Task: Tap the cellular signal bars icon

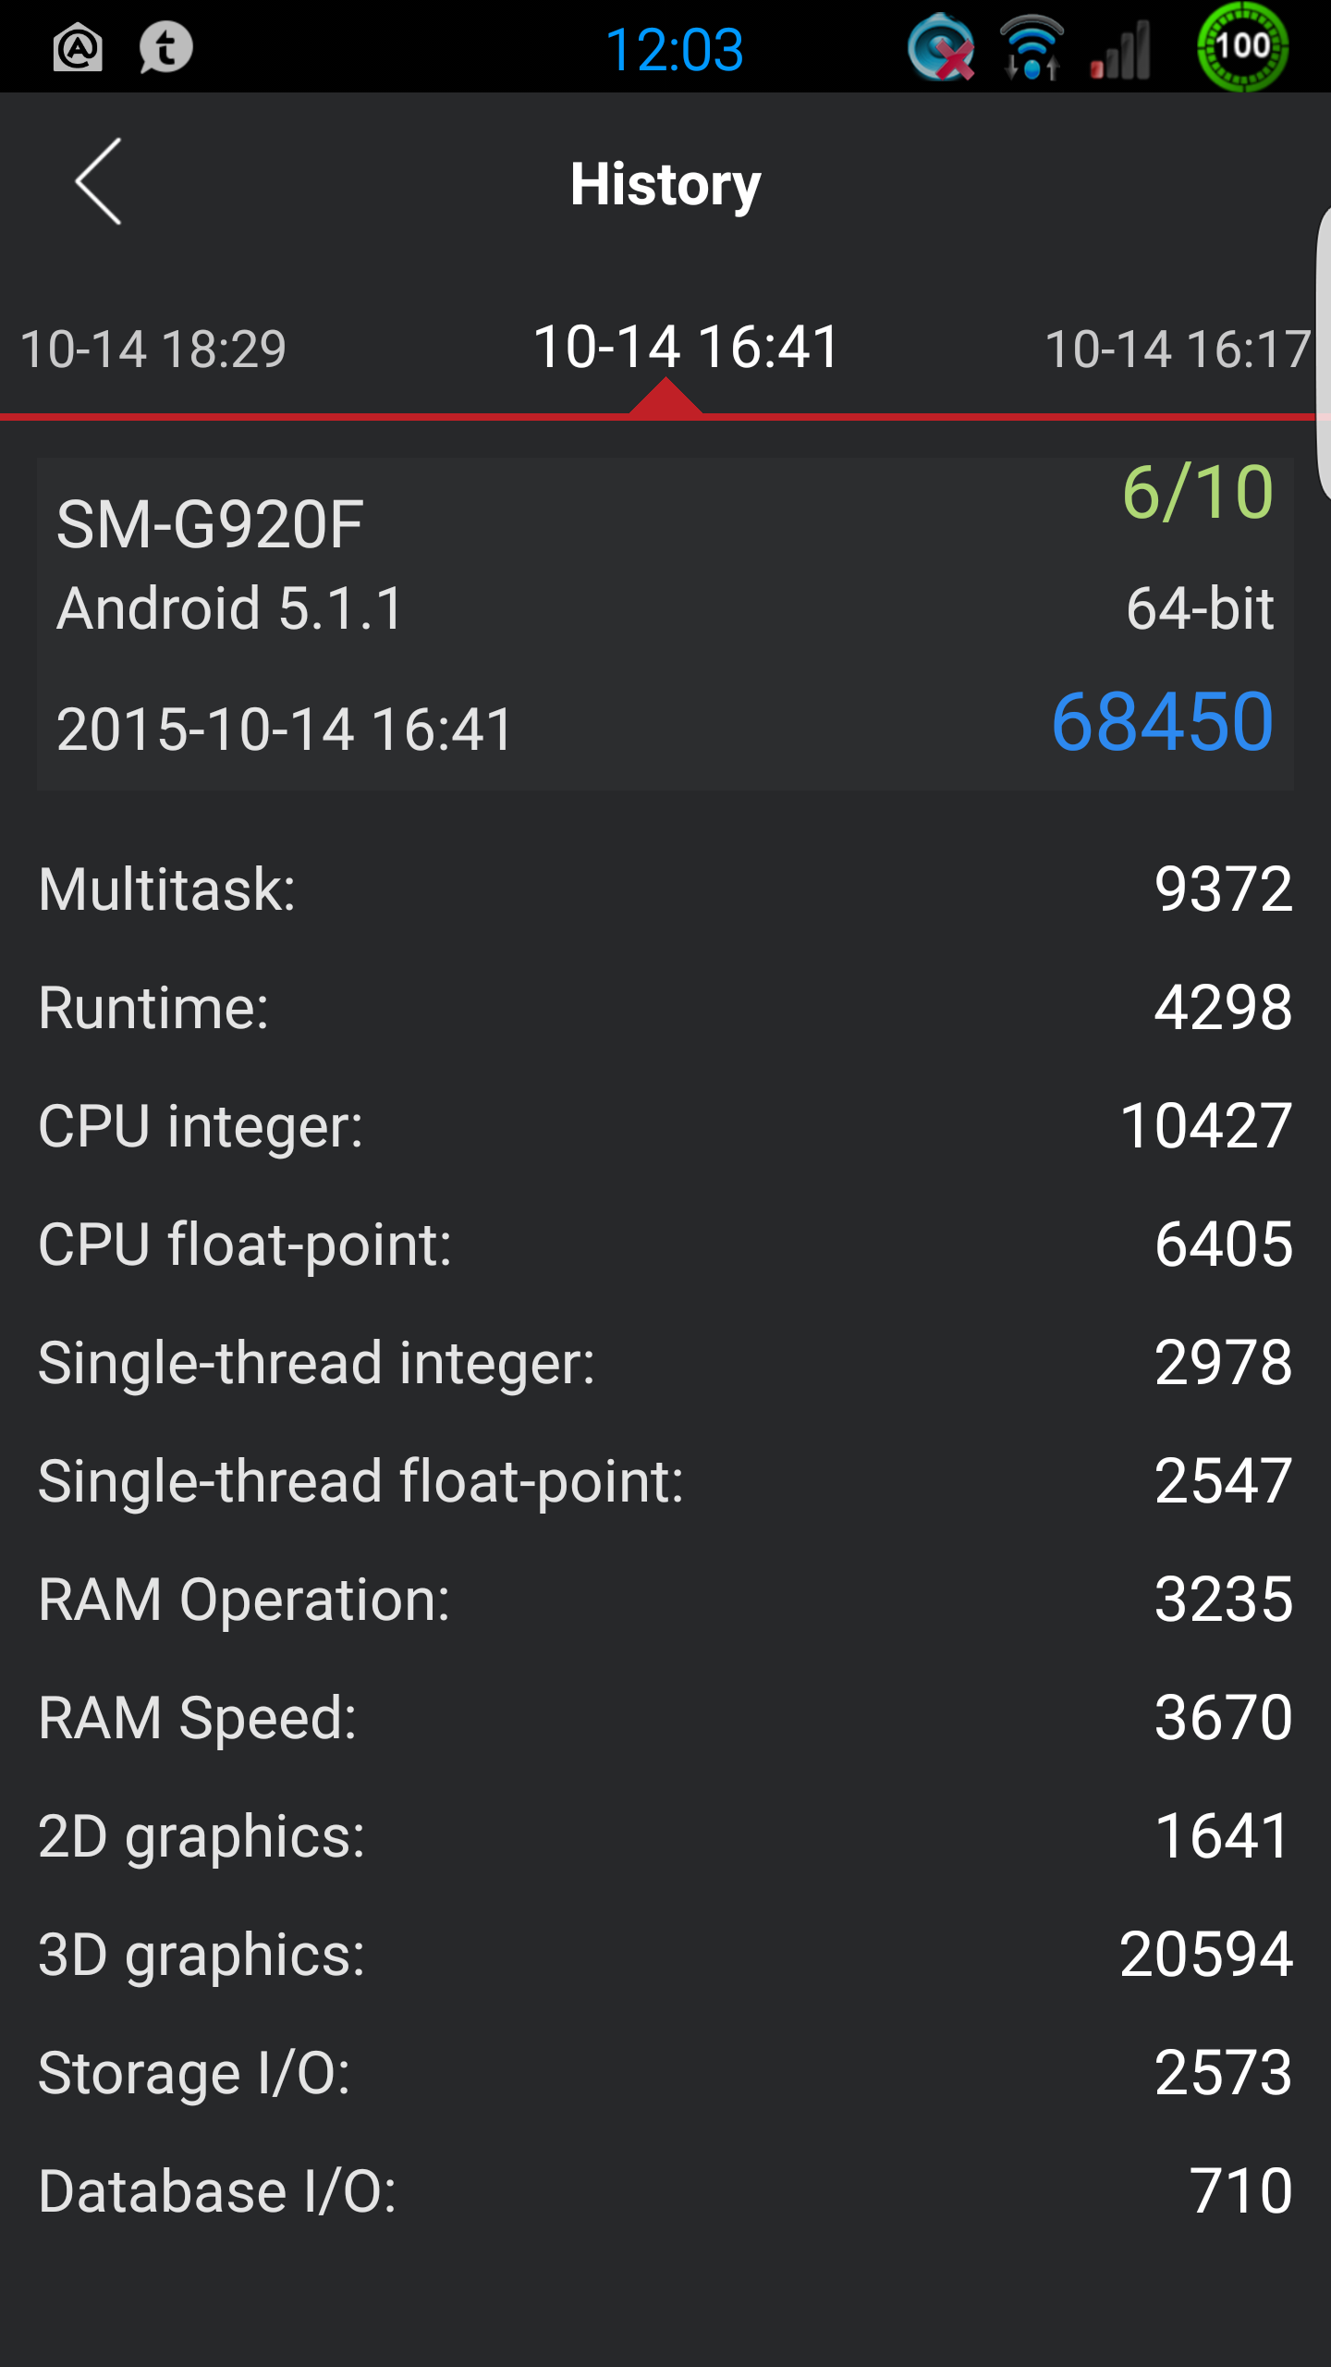Action: (1121, 50)
